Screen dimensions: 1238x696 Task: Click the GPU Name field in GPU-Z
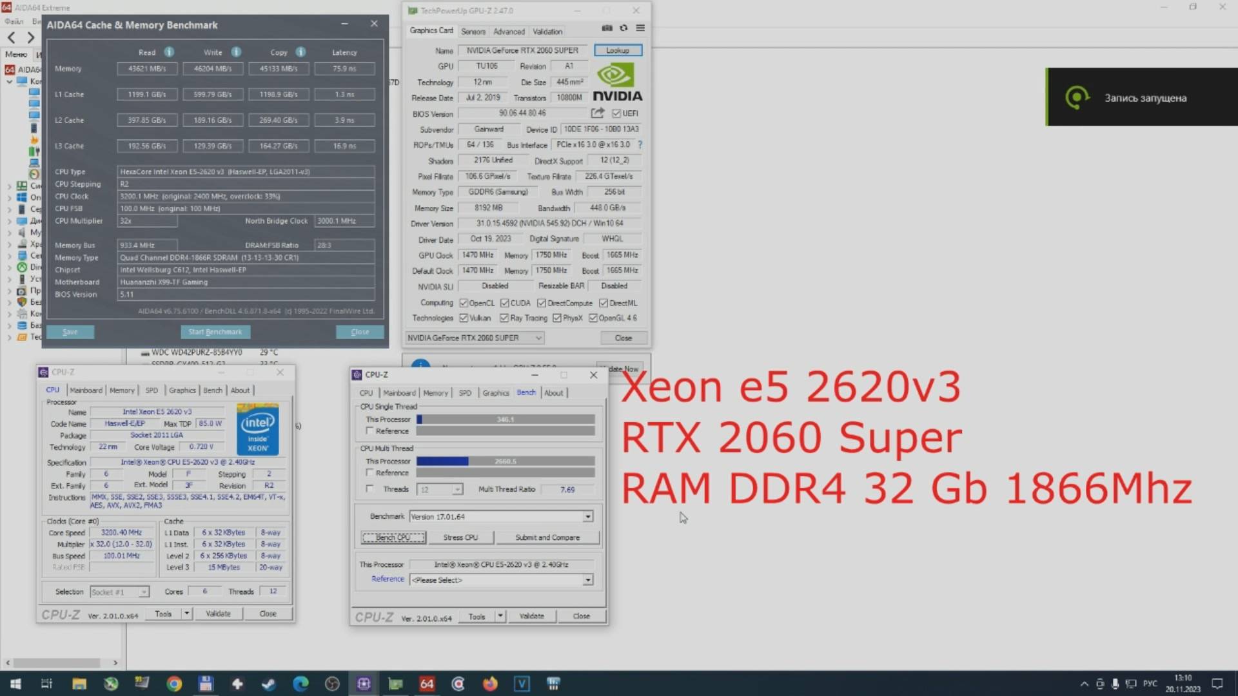(x=522, y=50)
